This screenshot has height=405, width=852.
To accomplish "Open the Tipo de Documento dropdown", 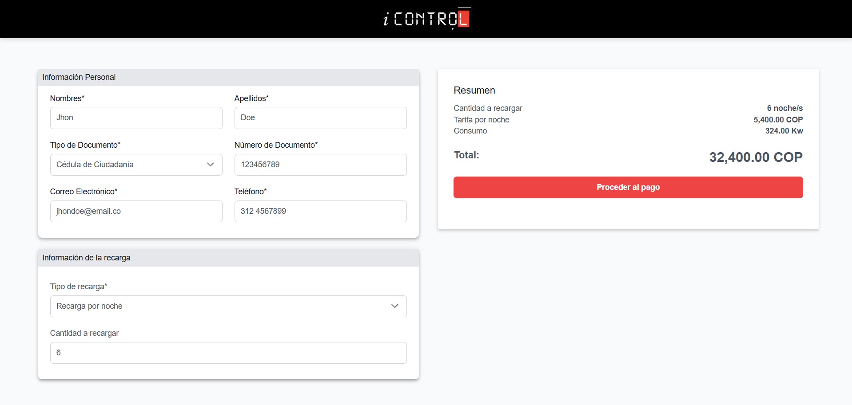I will click(136, 165).
